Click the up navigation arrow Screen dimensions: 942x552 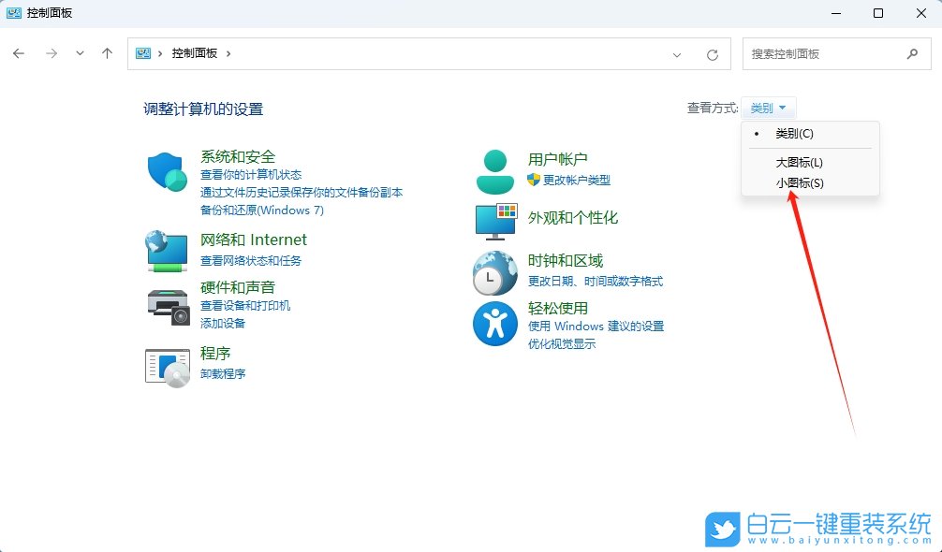108,53
